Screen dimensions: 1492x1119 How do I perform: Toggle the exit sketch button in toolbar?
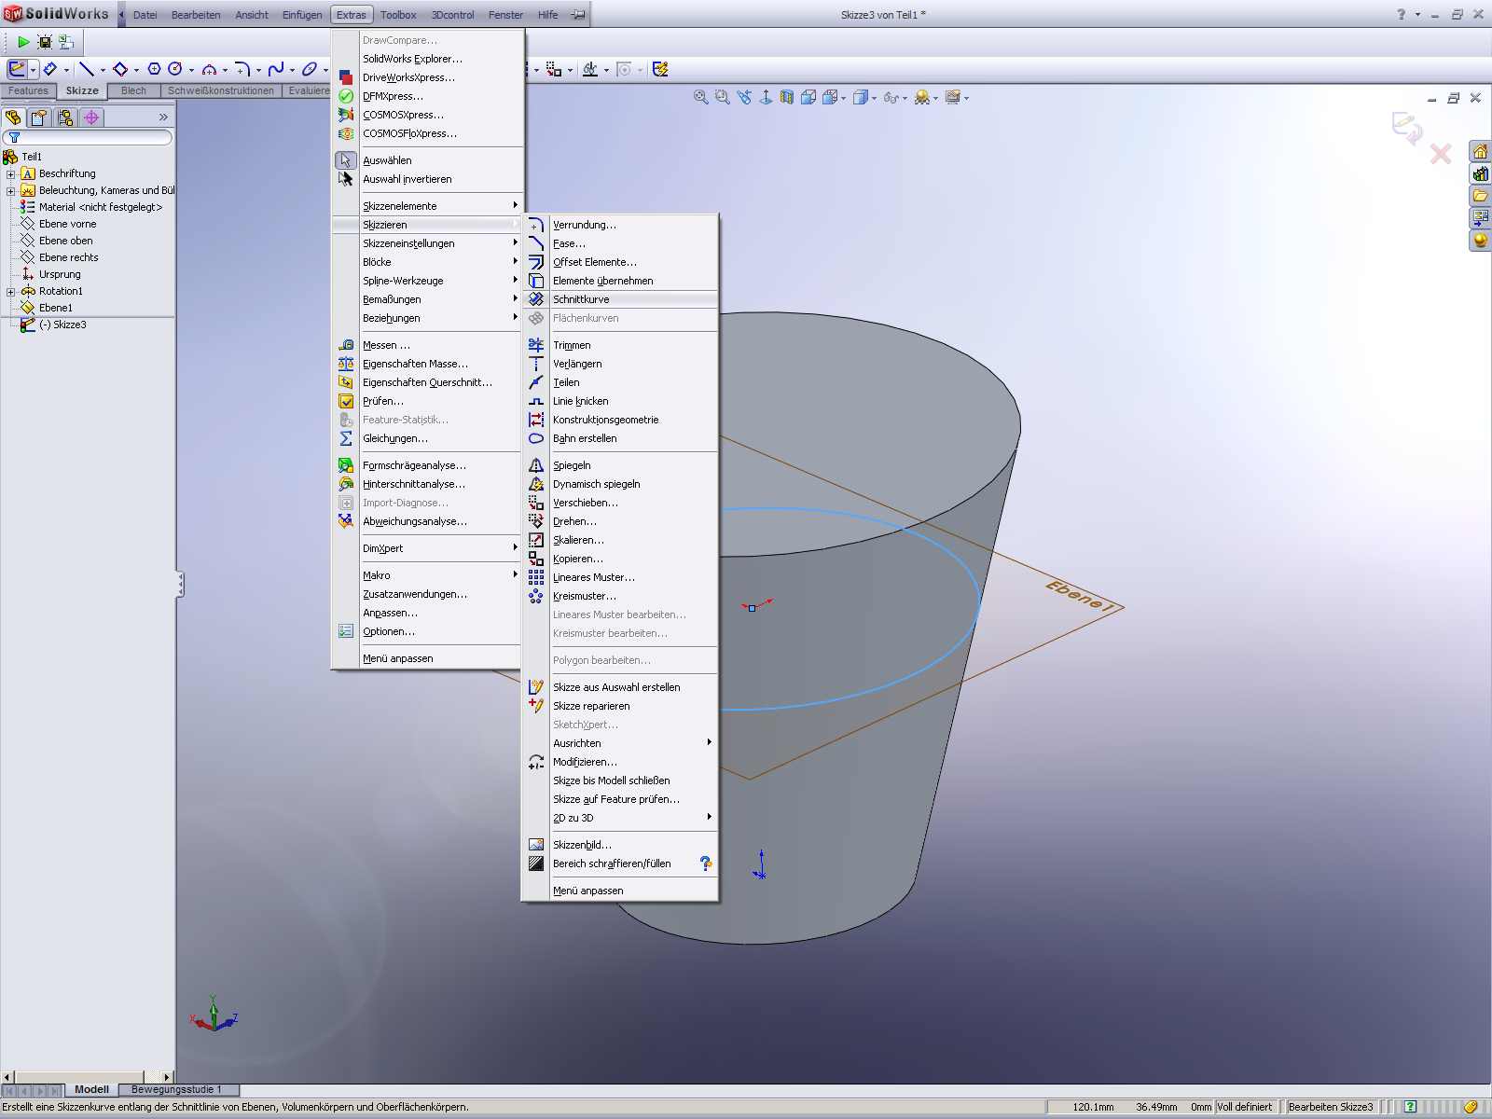click(x=17, y=69)
